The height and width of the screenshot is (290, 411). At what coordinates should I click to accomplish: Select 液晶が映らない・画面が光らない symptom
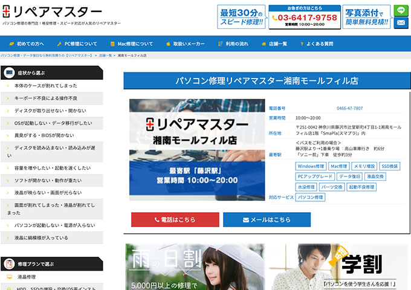51,193
